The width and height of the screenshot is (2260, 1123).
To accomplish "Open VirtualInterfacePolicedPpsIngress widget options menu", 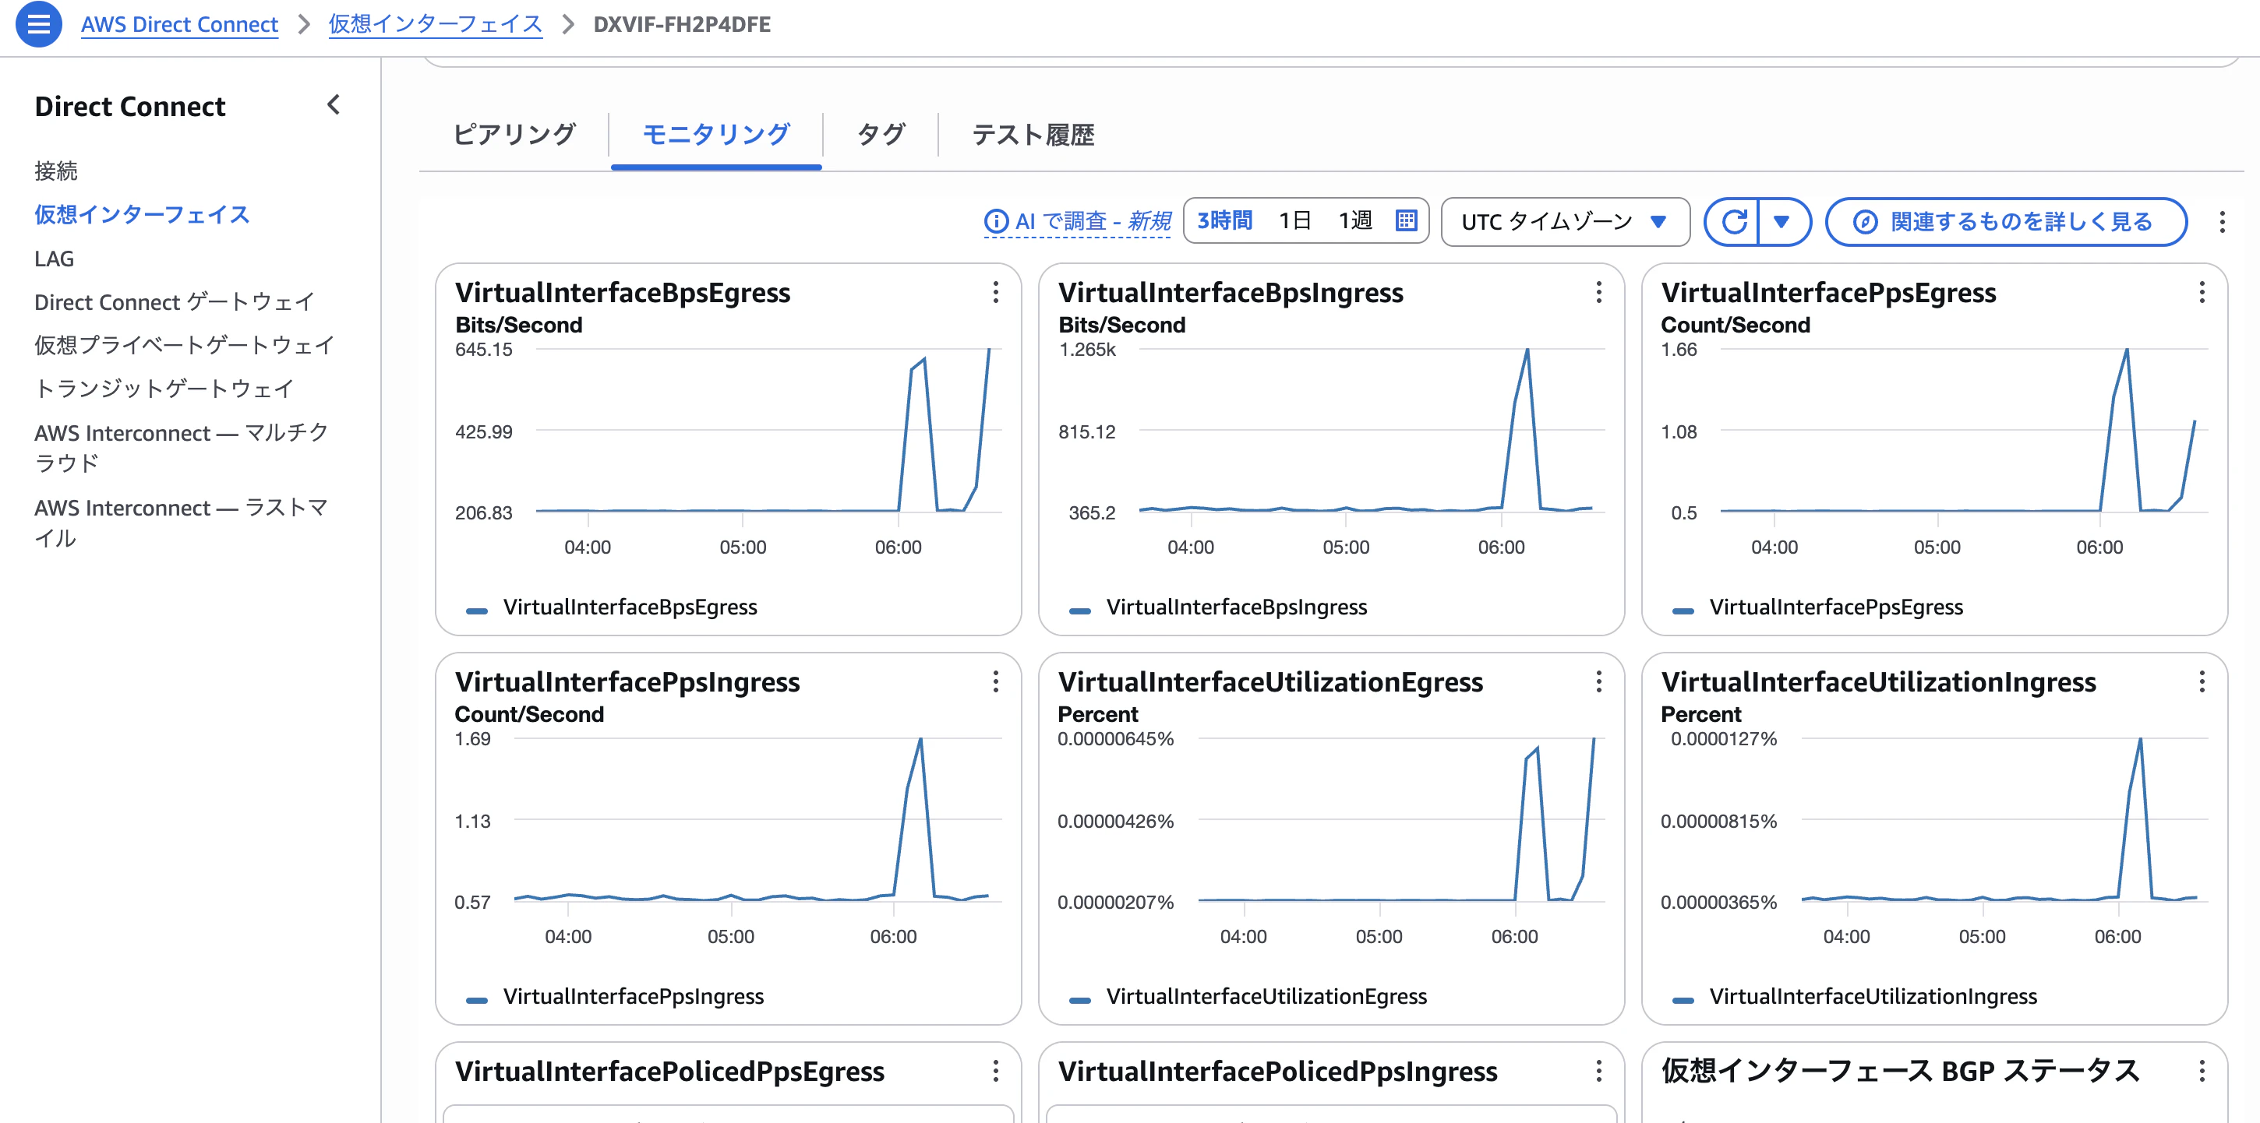I will (x=1598, y=1072).
